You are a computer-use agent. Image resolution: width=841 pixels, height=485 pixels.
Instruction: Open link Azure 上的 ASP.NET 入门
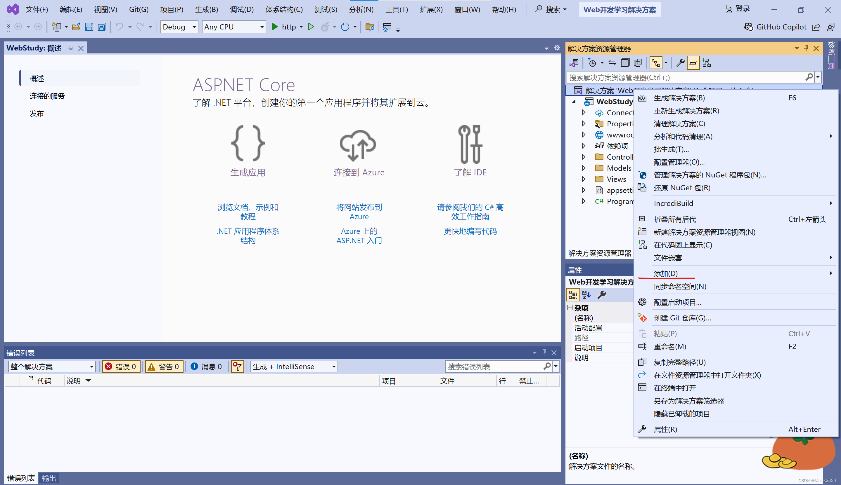tap(359, 236)
